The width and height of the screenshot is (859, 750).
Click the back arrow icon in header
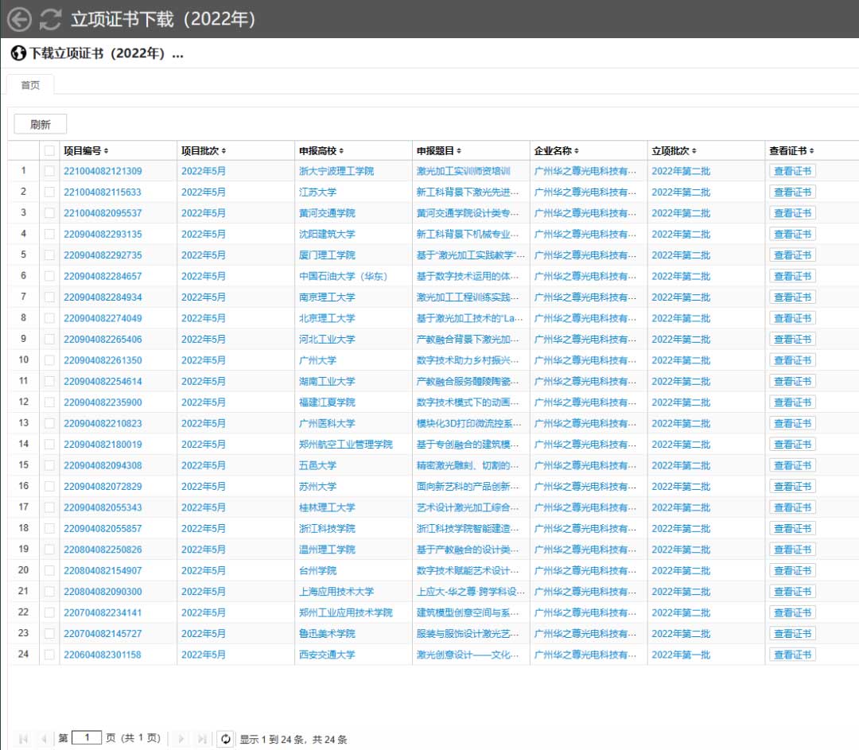point(19,19)
